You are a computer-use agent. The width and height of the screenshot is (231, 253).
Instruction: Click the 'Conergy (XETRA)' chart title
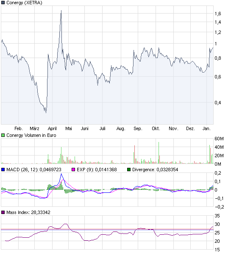tap(24, 3)
